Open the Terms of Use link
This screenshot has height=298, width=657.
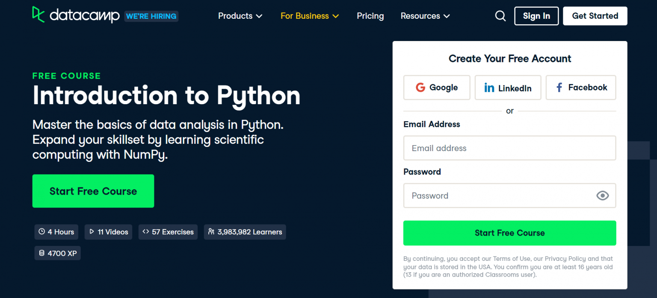click(x=512, y=258)
